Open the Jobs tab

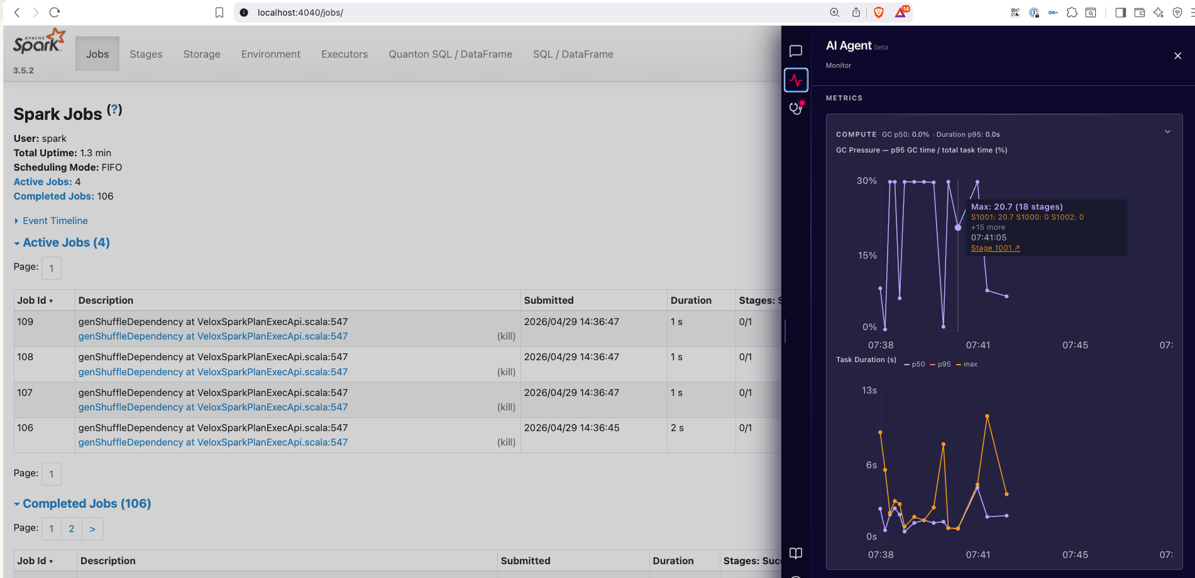[97, 54]
